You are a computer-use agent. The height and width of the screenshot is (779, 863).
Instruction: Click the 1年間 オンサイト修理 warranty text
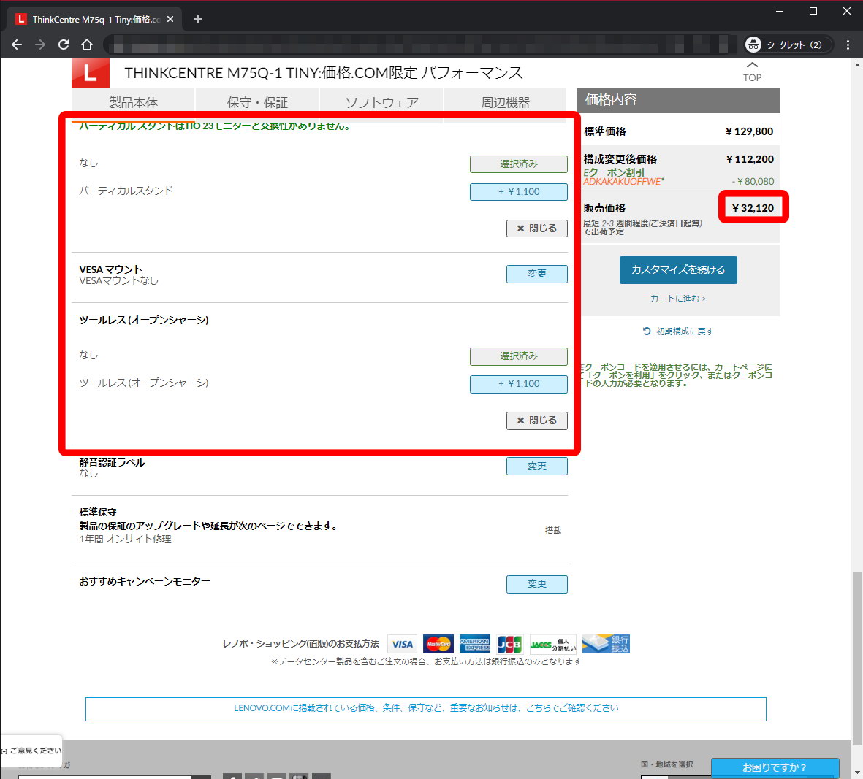point(126,540)
